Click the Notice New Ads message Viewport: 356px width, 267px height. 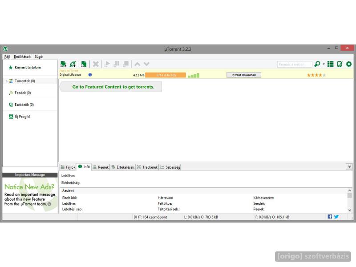(30, 195)
